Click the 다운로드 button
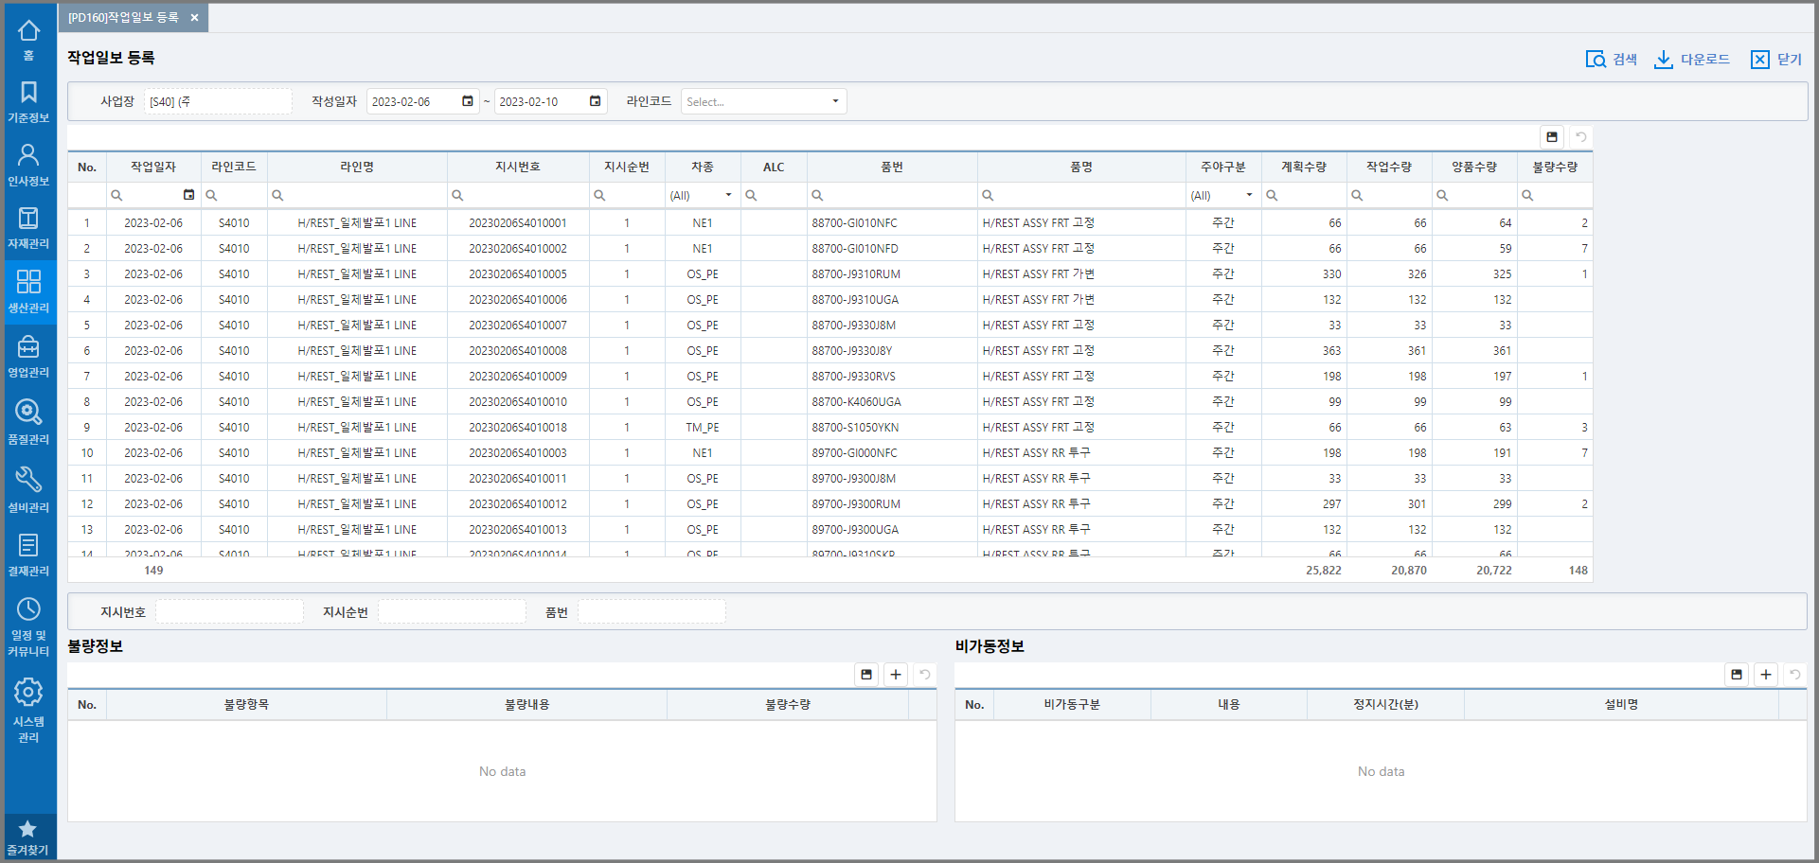 point(1691,60)
